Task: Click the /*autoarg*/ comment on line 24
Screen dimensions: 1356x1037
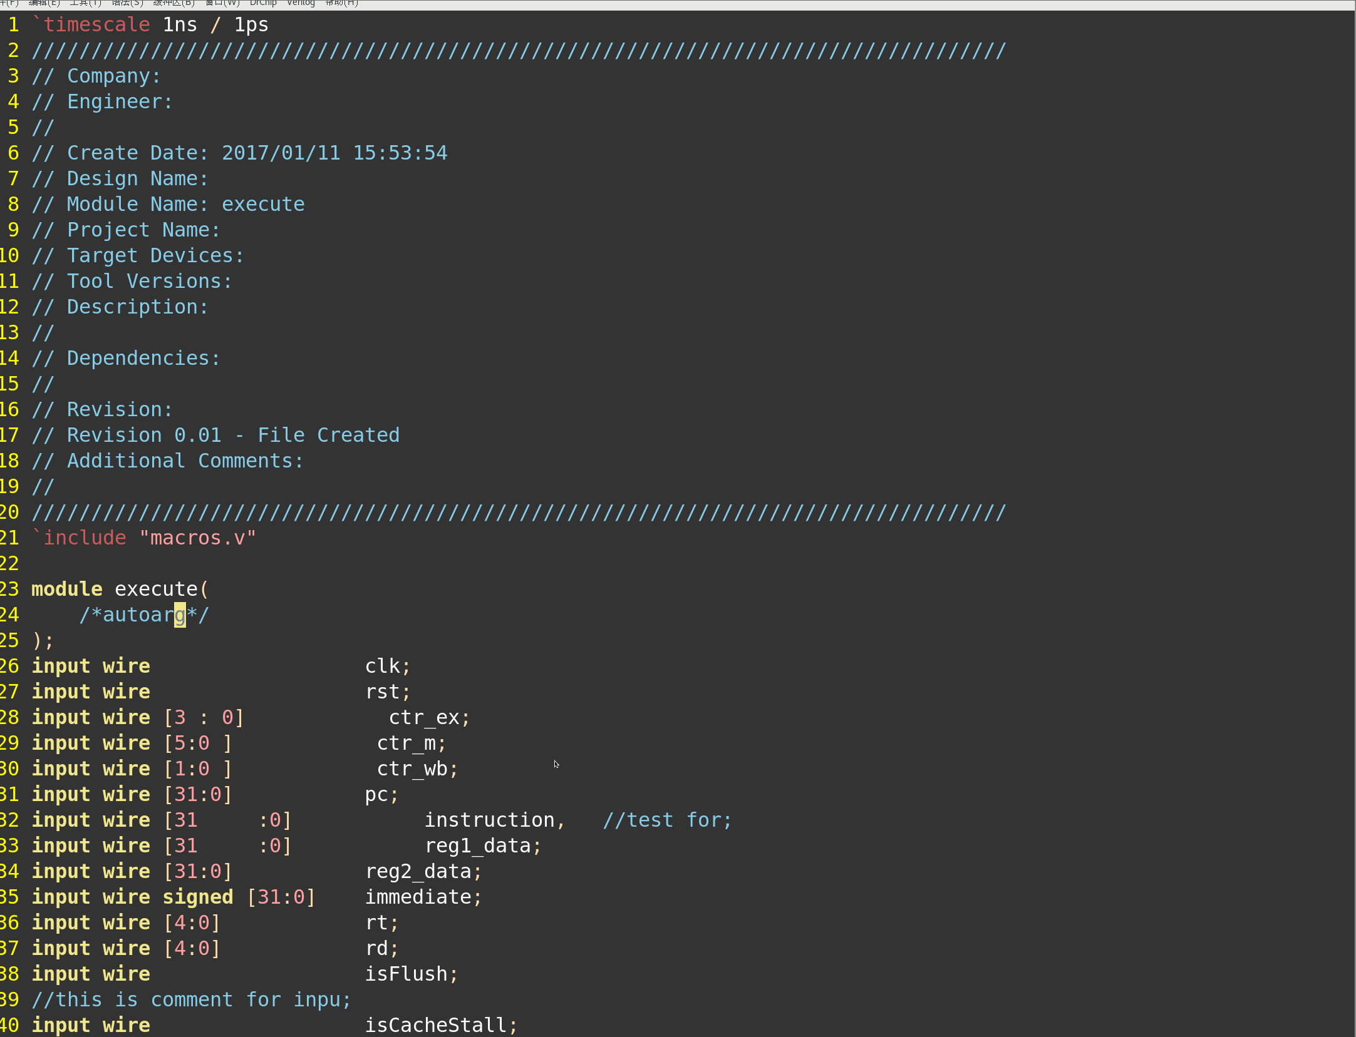Action: pos(143,614)
